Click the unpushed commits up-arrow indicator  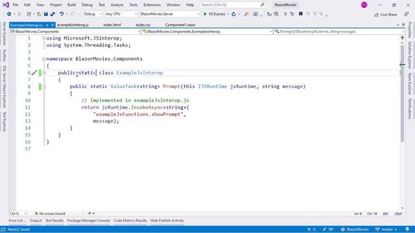point(311,229)
